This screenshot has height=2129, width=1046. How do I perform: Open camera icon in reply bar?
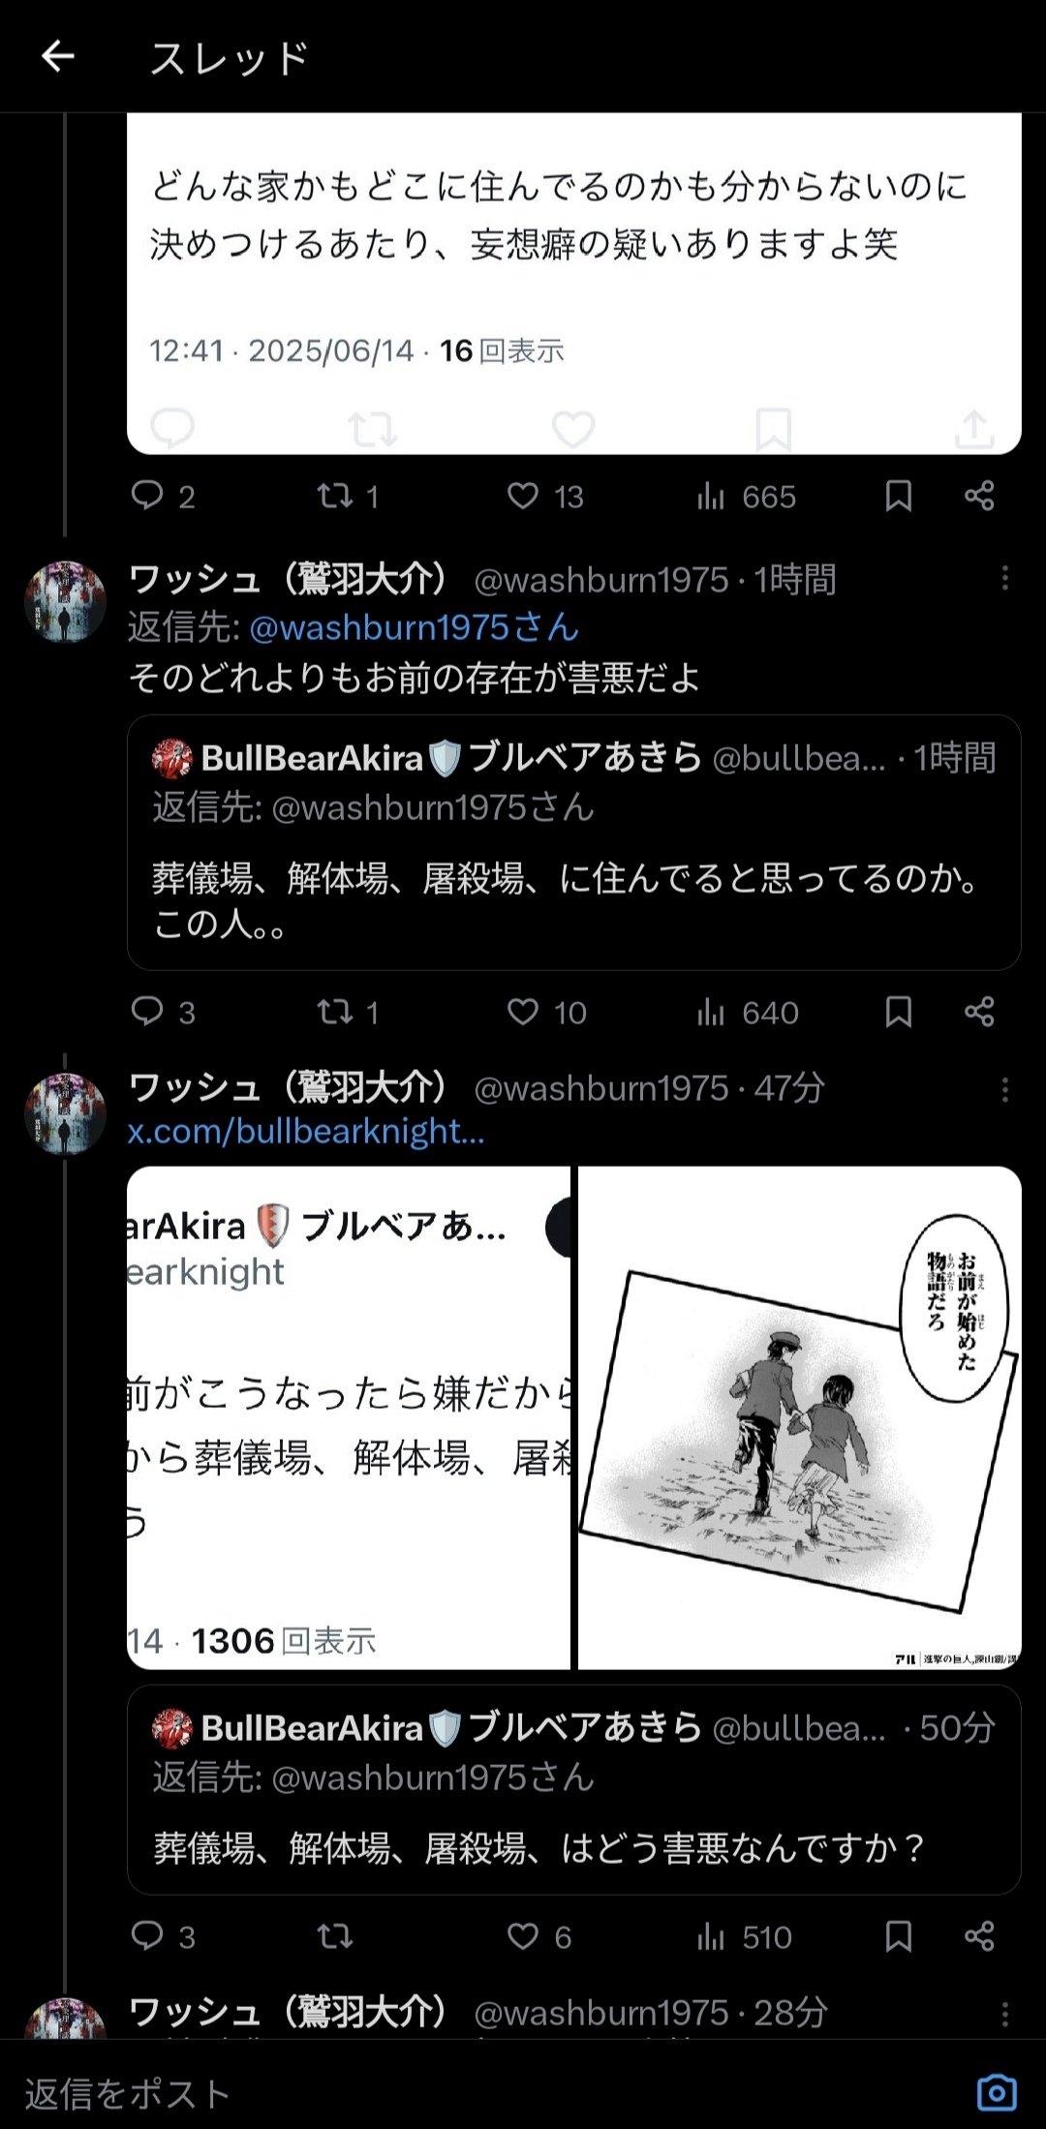(x=997, y=2093)
